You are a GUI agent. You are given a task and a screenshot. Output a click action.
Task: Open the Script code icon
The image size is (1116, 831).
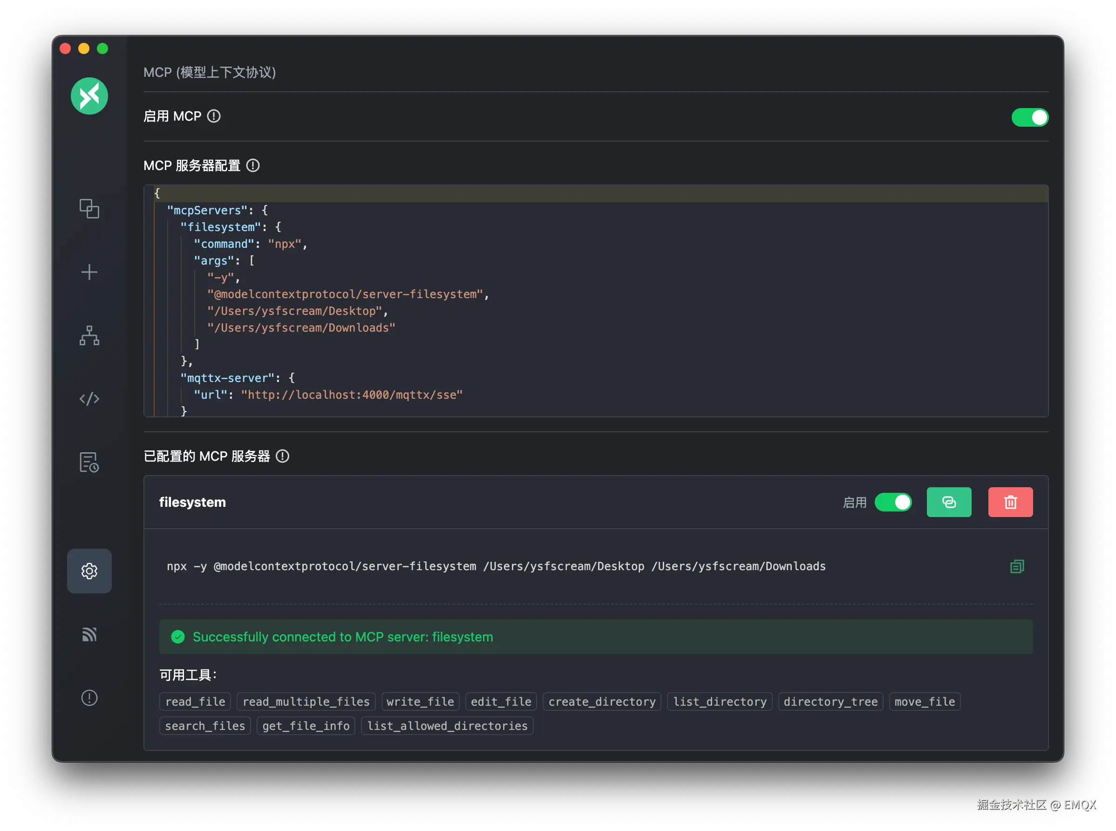[x=89, y=399]
